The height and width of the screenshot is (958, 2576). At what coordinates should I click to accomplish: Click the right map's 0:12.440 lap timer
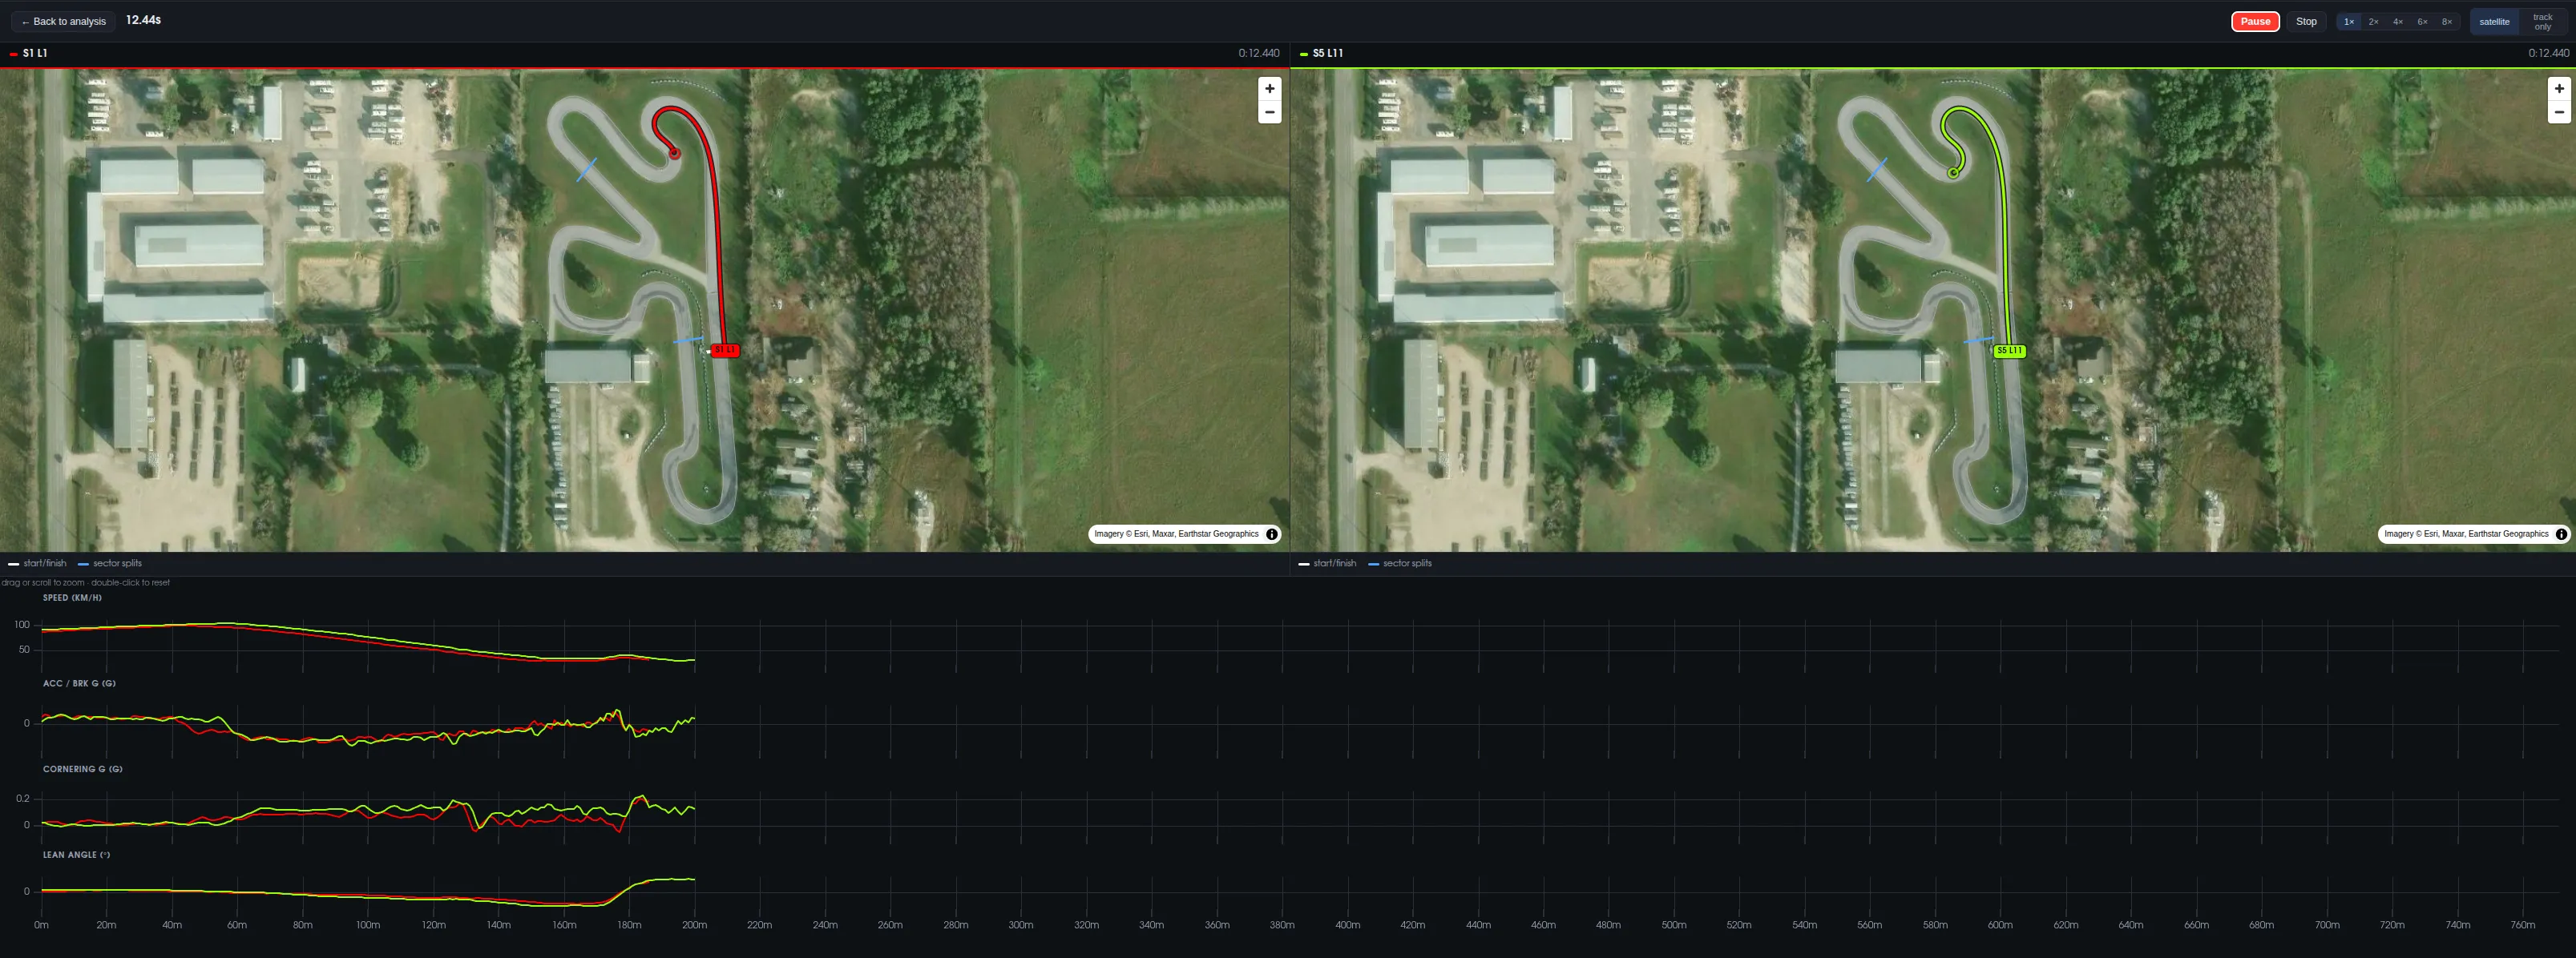point(2548,54)
